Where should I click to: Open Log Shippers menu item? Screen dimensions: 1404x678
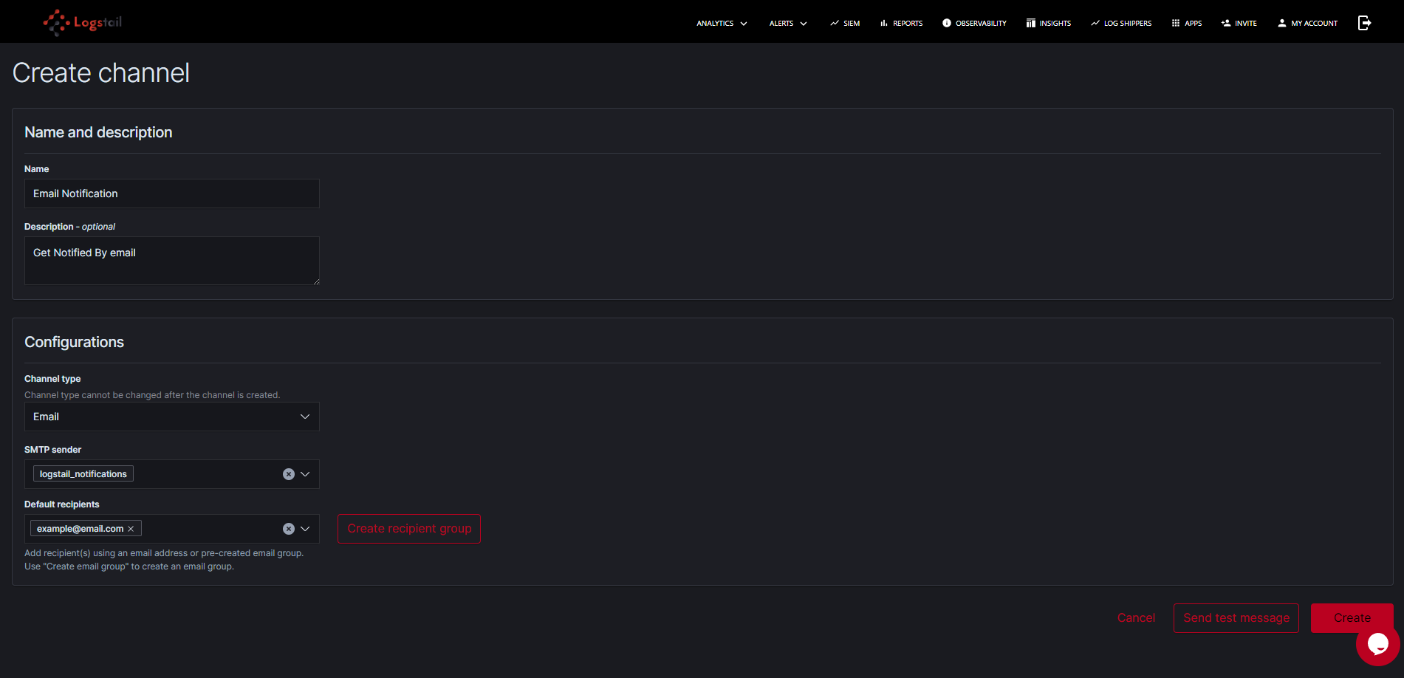[1121, 24]
